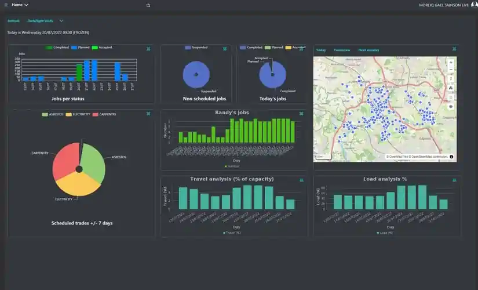This screenshot has height=290, width=478.
Task: Toggle Accepted series in Jobs per status
Action: coord(102,48)
